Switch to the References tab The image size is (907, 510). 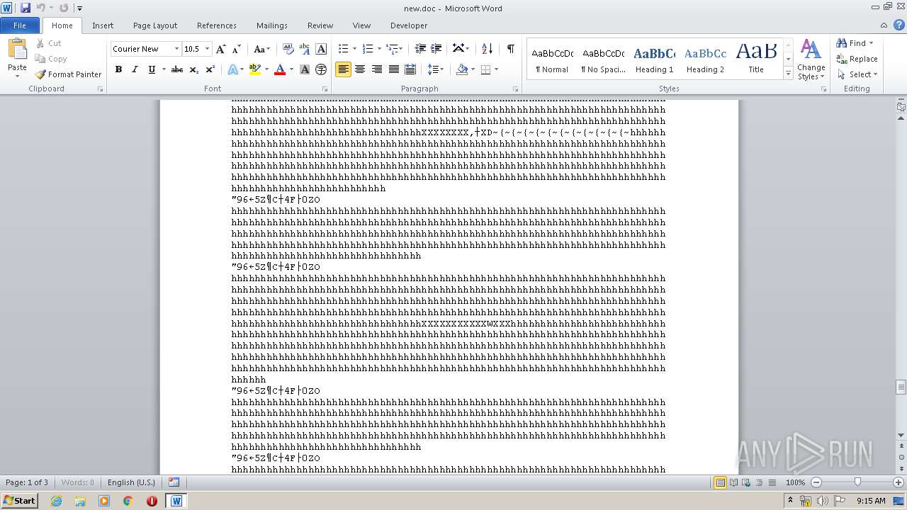coord(217,25)
